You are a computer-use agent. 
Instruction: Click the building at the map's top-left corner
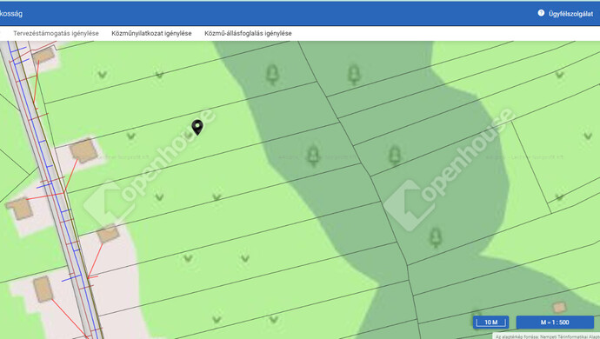tap(43, 56)
